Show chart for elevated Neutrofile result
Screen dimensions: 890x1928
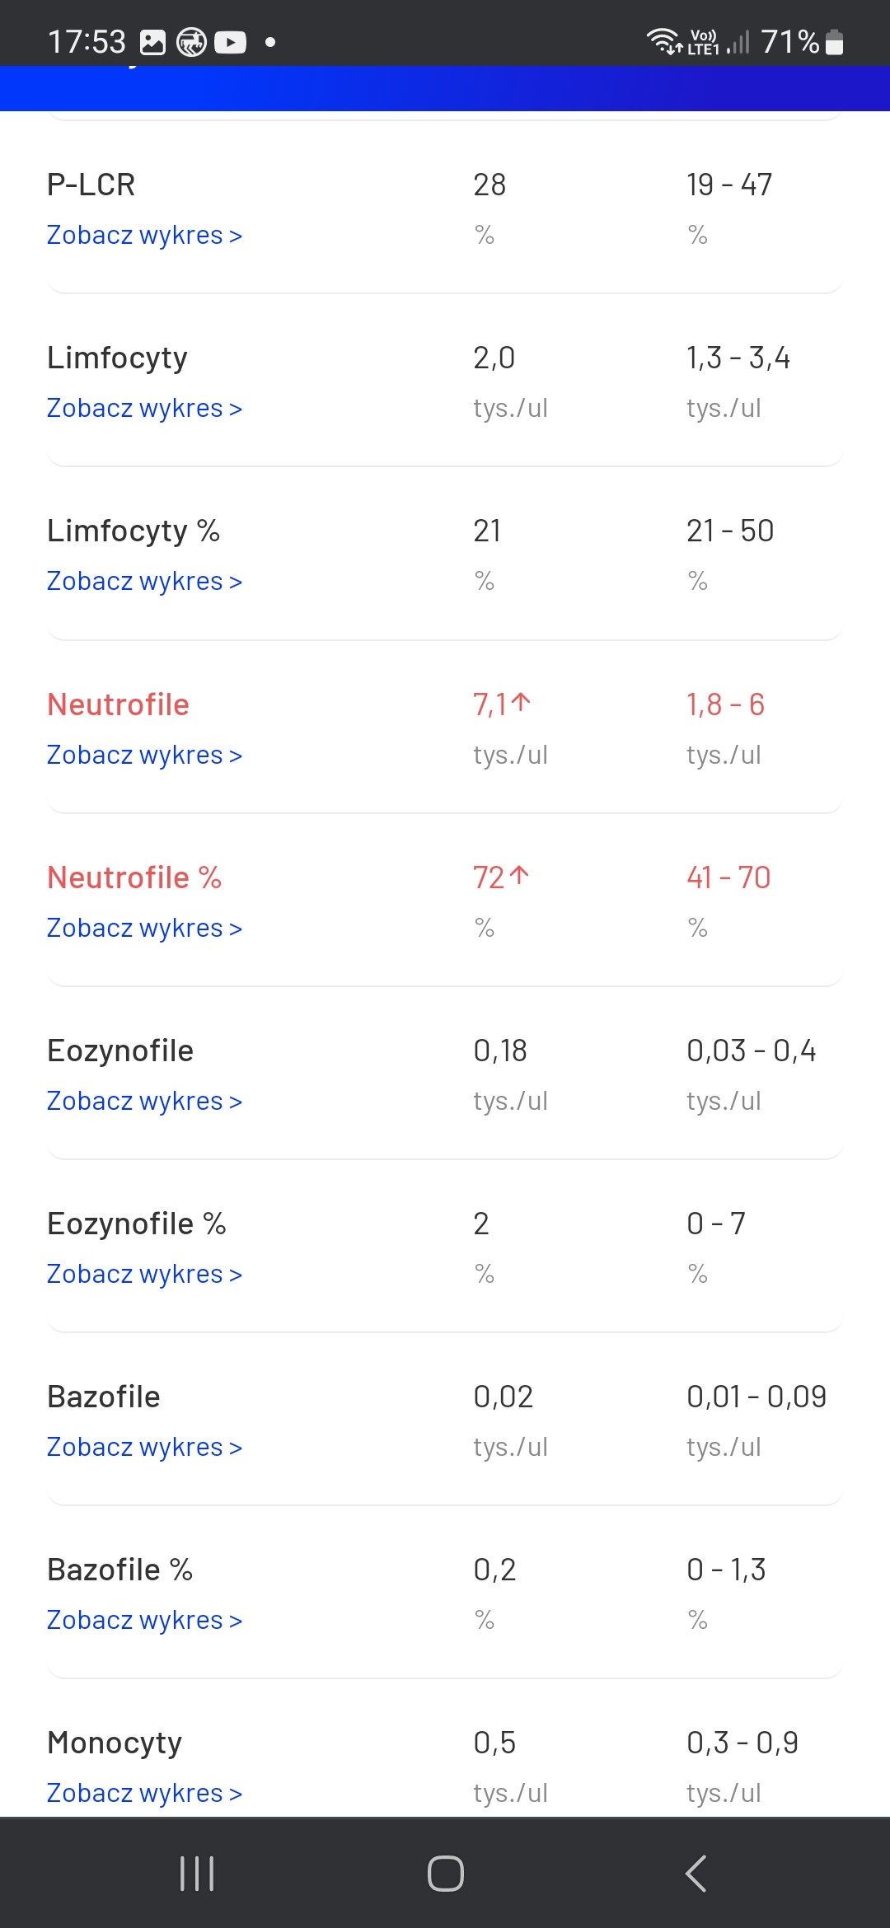point(144,756)
